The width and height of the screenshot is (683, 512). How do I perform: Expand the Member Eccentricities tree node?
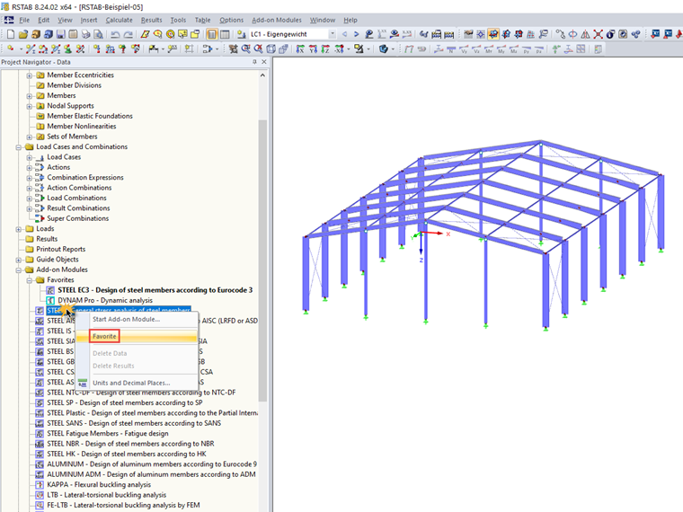point(29,75)
